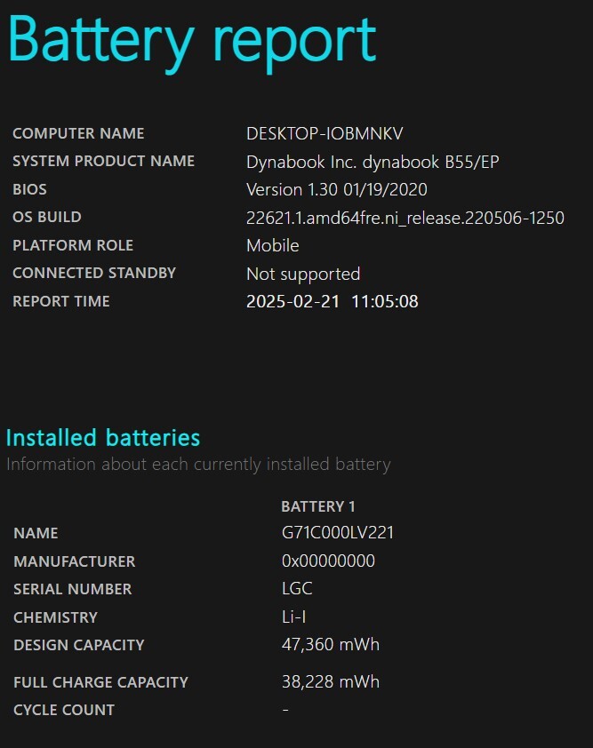Click the design capacity 47,360 mWh
Screen dimensions: 593x748
pyautogui.click(x=331, y=645)
